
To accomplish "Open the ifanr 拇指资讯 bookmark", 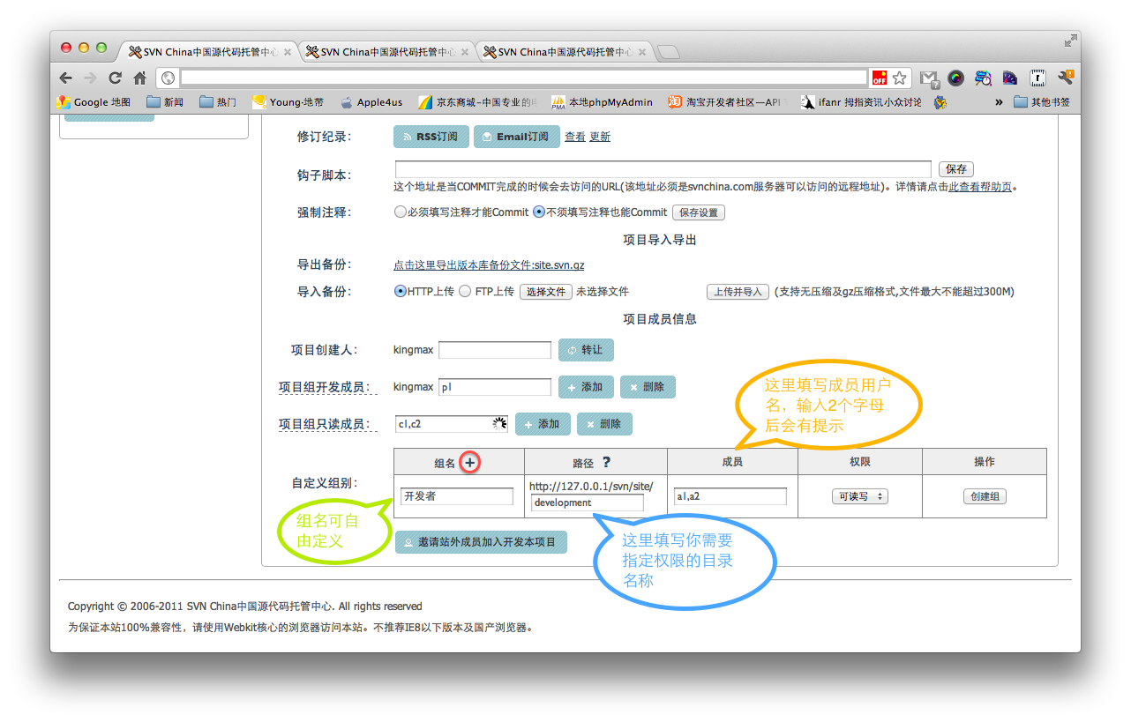I will [x=862, y=102].
